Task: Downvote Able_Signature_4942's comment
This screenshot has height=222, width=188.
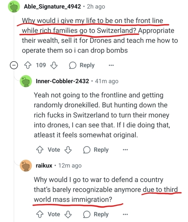Action: click(54, 65)
